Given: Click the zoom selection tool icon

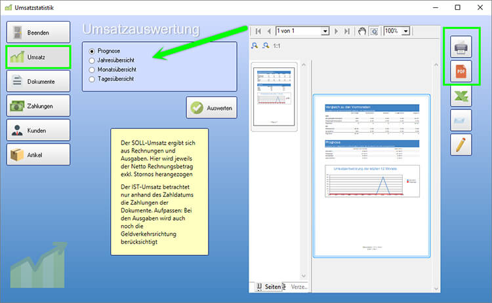Looking at the screenshot, I should pos(374,31).
